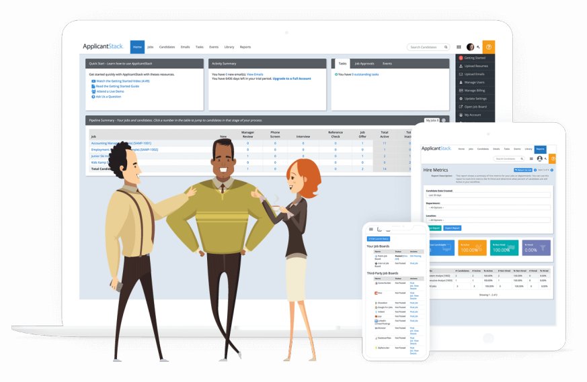Viewport: 587px width, 382px height.
Task: Click the Return to List button on tablet
Action: pyautogui.click(x=523, y=170)
